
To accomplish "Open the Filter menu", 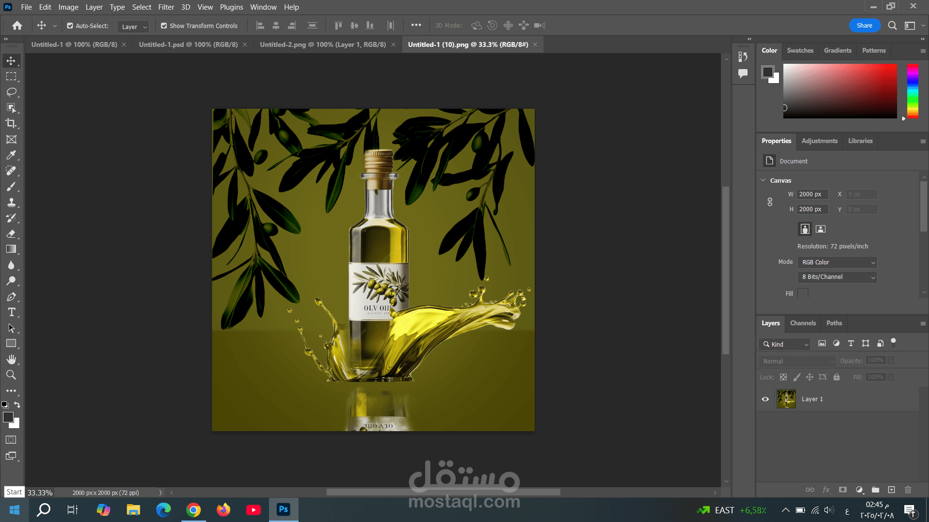I will point(165,7).
